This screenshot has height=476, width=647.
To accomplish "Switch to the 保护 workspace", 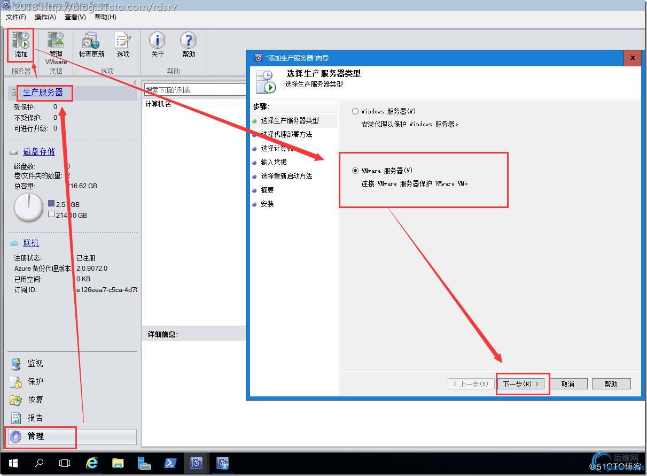I will (x=35, y=382).
